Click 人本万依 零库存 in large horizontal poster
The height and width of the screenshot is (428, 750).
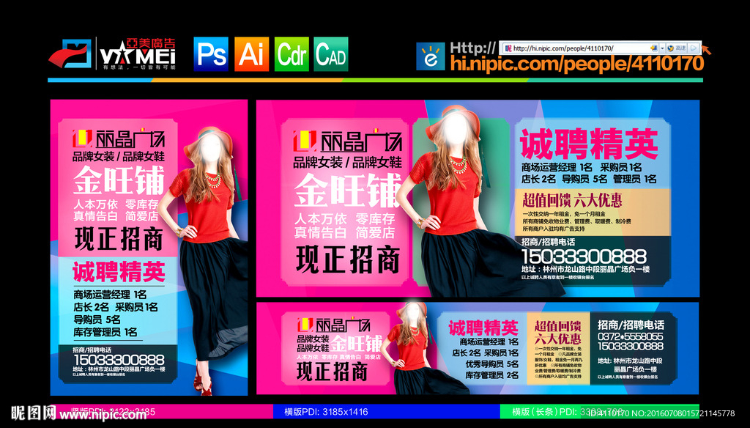[344, 219]
